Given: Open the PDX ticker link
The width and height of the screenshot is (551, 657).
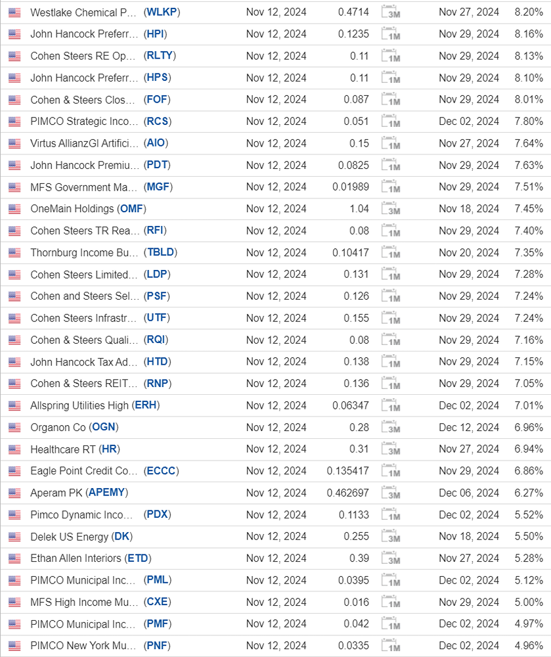Looking at the screenshot, I should 158,514.
